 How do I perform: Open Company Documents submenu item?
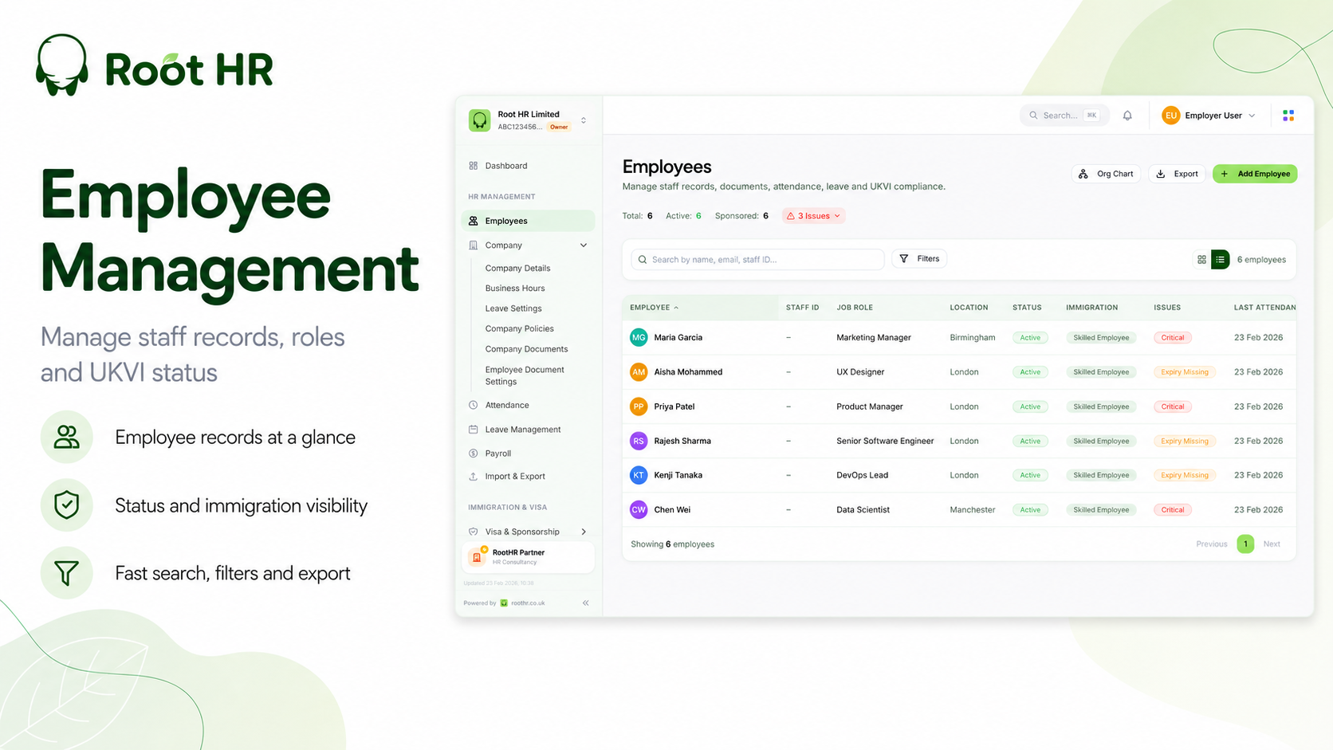pos(526,349)
